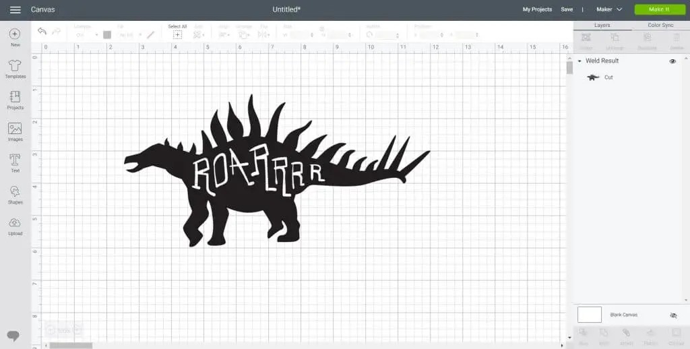
Task: Click the canvas vertical scrollbar thumb
Action: click(x=569, y=67)
